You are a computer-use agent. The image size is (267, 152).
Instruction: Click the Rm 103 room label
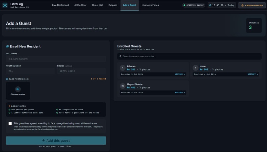(x=204, y=70)
